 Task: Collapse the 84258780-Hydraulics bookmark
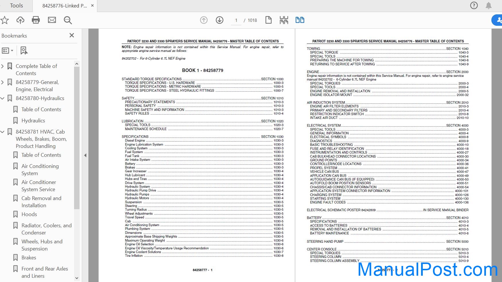point(2,98)
